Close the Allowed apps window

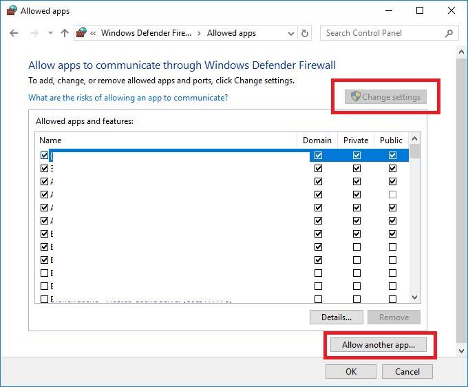[451, 11]
